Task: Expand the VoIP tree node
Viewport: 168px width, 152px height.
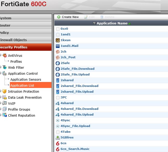Action: [1, 103]
